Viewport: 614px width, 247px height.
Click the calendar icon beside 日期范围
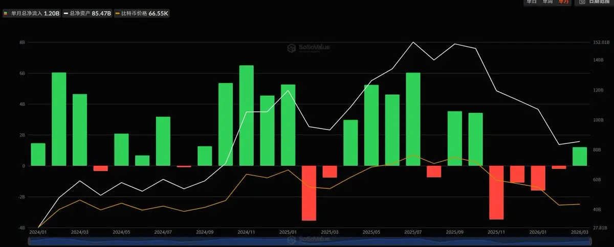pyautogui.click(x=582, y=2)
